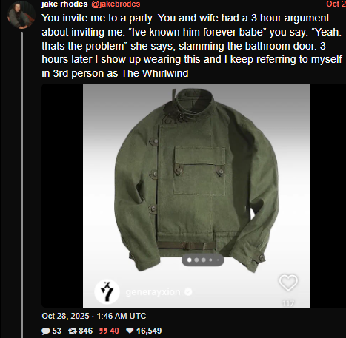Open the @jakebrodes handle link
Image resolution: width=346 pixels, height=338 pixels.
click(116, 4)
